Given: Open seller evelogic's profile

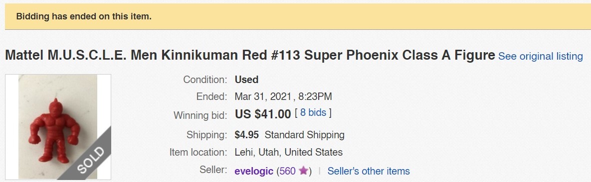Looking at the screenshot, I should click(x=254, y=171).
